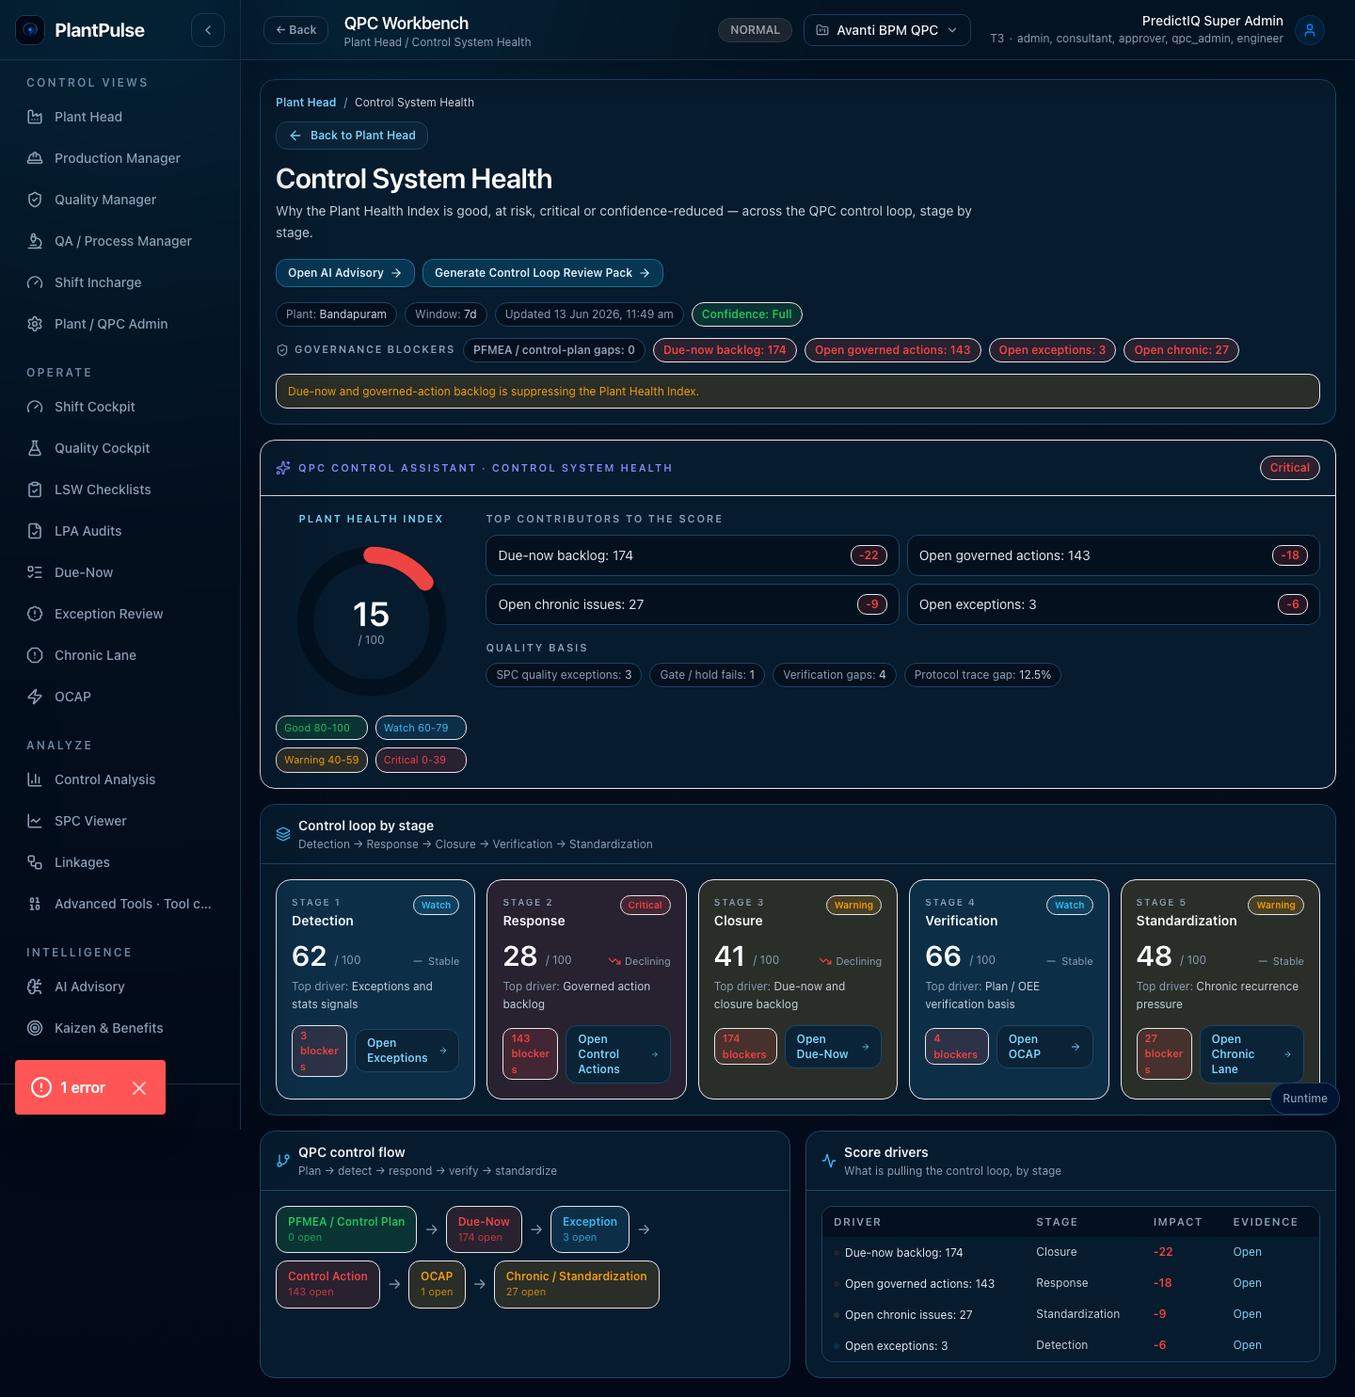1355x1397 pixels.
Task: Open Due-Now from Closure stage
Action: click(x=833, y=1047)
